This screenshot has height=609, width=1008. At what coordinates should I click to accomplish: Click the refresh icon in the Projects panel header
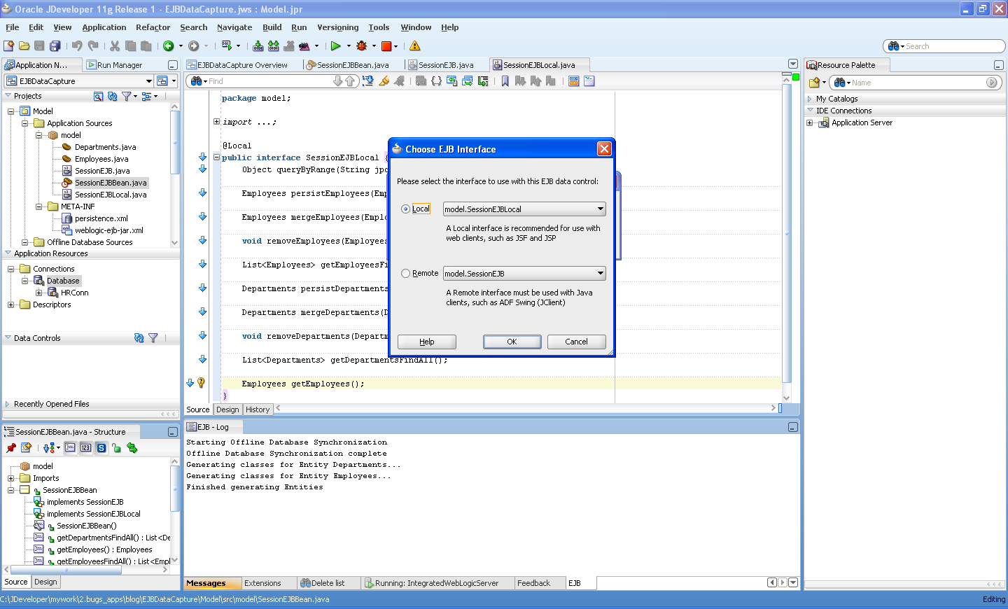coord(112,96)
